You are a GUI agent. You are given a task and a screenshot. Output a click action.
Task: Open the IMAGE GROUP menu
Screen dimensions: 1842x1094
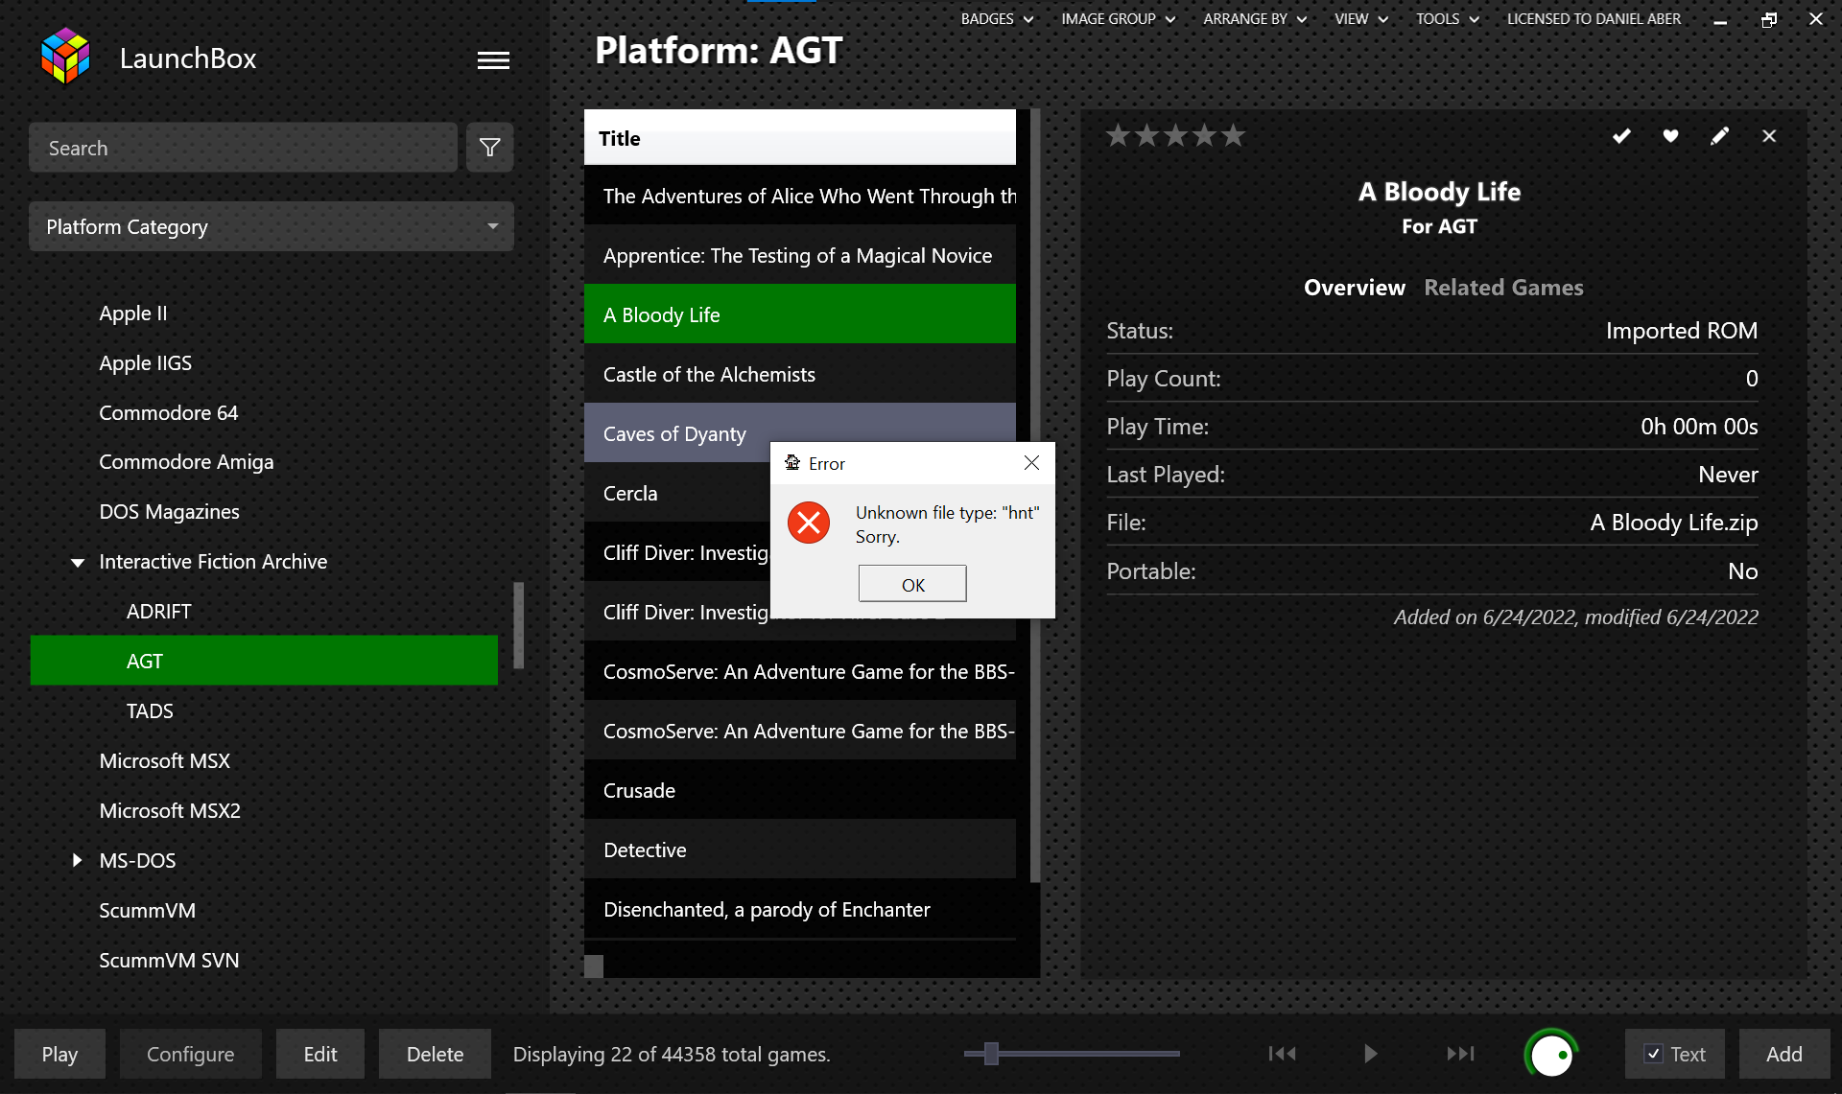point(1118,19)
